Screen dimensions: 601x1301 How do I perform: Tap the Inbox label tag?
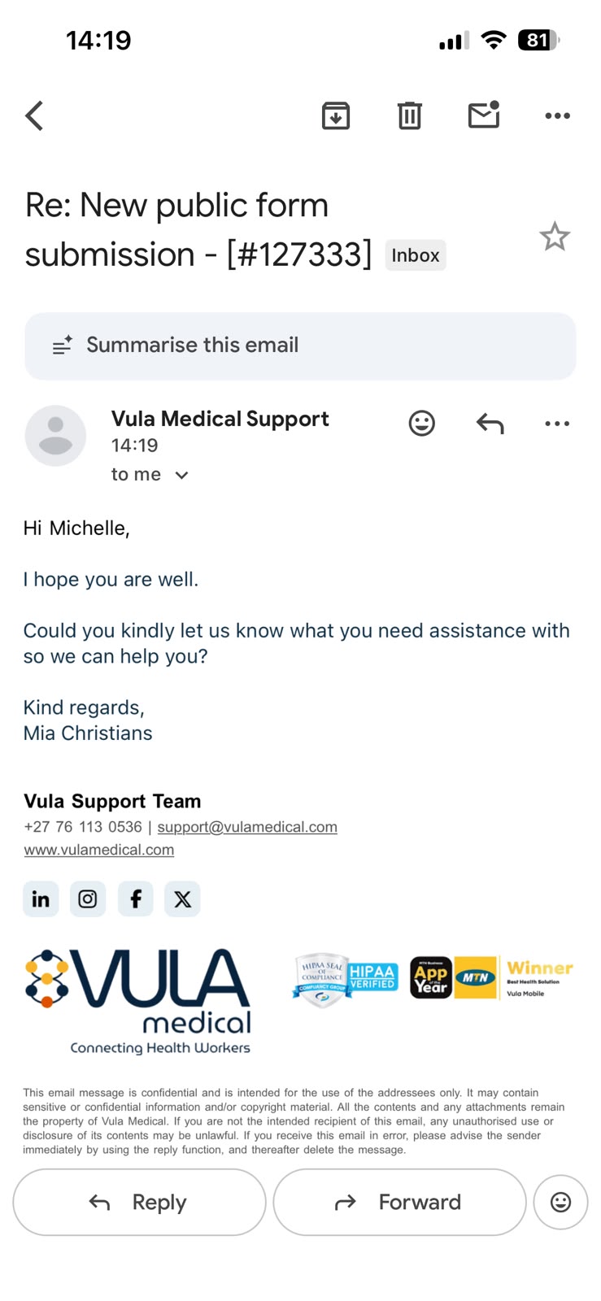point(416,255)
